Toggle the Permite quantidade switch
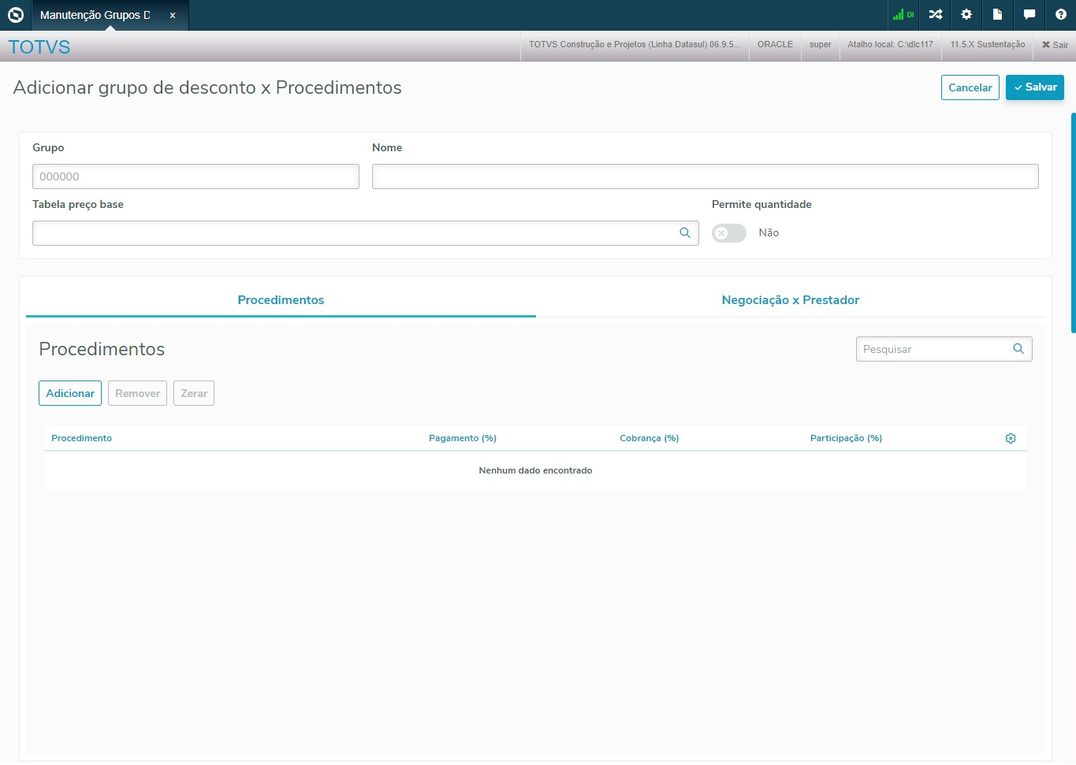This screenshot has width=1076, height=765. [729, 233]
